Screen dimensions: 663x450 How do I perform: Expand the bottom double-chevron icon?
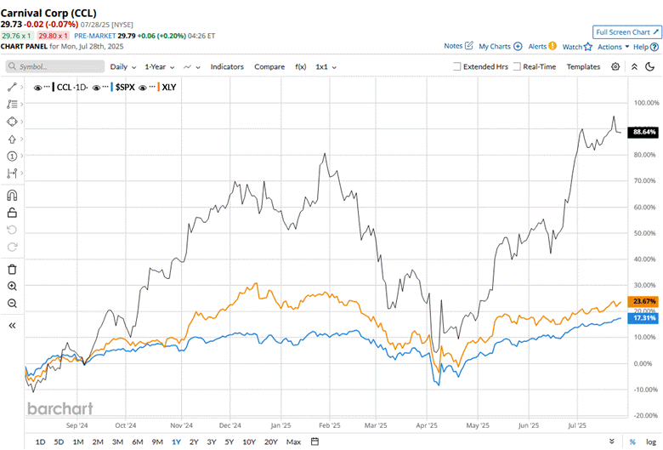coord(612,441)
